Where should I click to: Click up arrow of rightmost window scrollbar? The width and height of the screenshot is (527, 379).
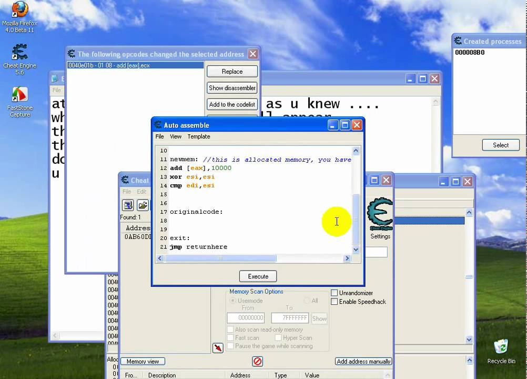click(x=469, y=213)
